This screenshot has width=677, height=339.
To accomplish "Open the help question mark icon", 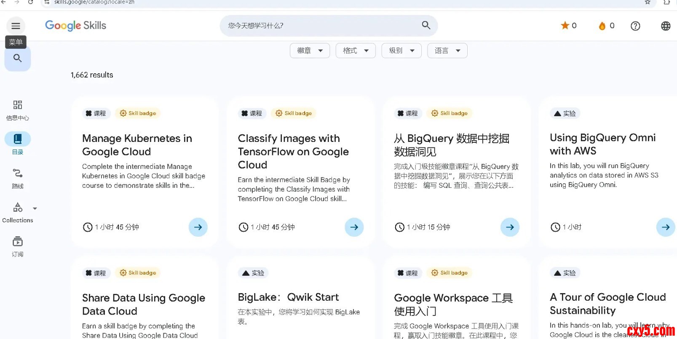I will 635,26.
